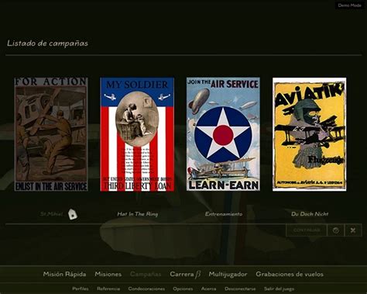Open the Join the Air Service poster
367x294 pixels.
click(x=223, y=134)
